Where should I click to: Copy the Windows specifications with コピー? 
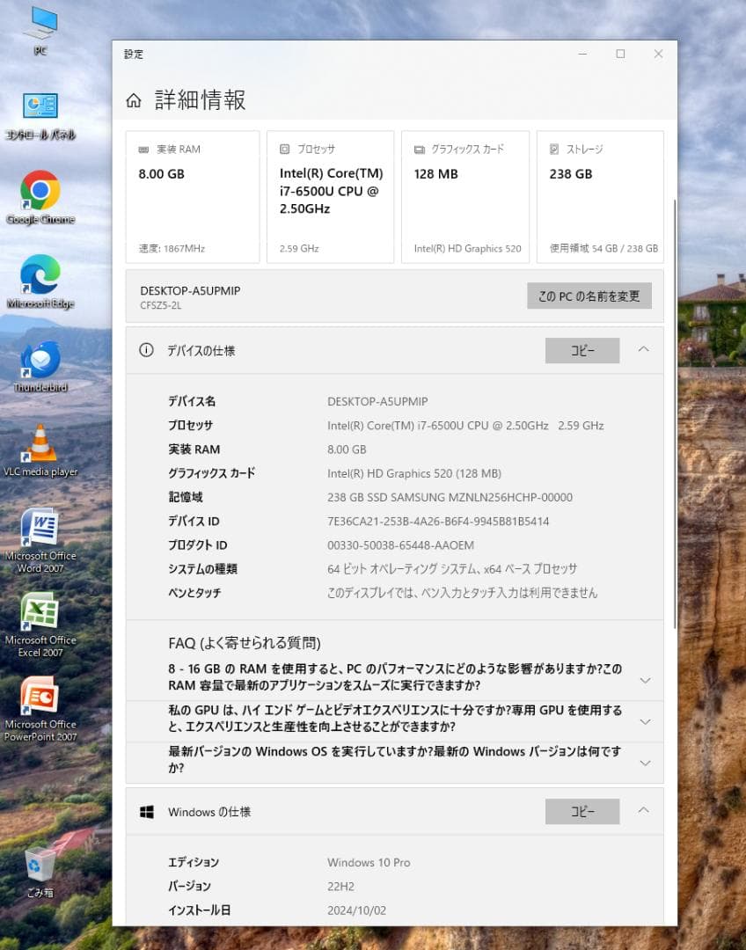(x=581, y=811)
